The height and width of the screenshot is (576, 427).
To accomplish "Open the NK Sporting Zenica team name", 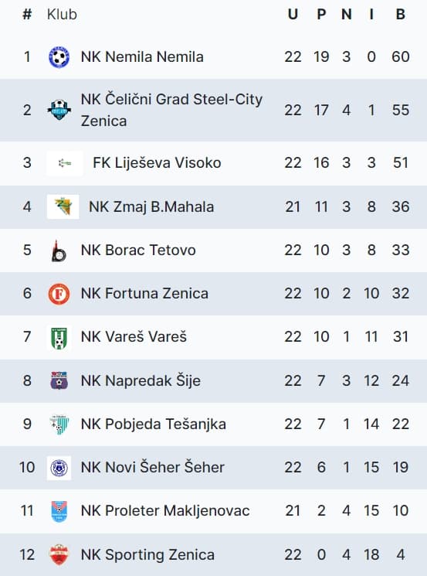I will (x=147, y=554).
